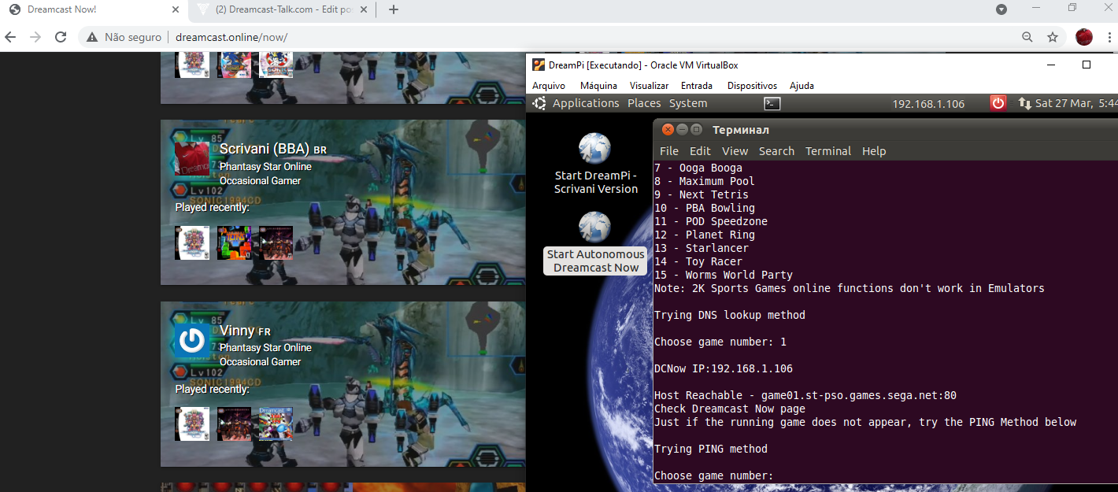1118x492 pixels.
Task: Click terminal line '10 - PBA Bowling'
Action: coord(705,208)
